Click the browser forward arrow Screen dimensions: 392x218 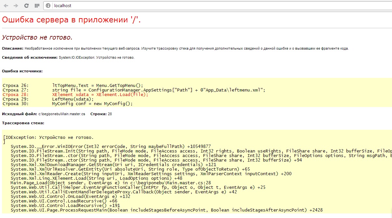pos(16,6)
